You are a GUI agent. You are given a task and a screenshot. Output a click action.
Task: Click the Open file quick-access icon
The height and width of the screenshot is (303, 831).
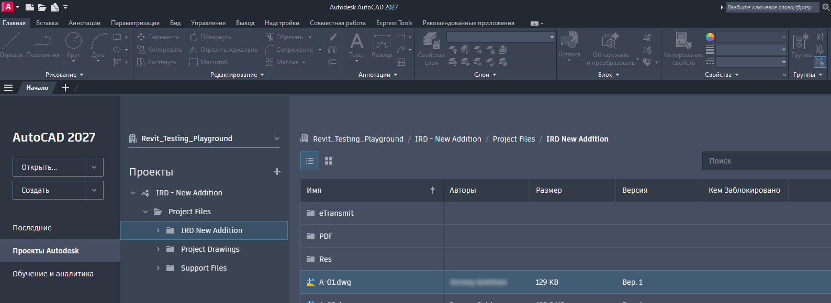[42, 7]
